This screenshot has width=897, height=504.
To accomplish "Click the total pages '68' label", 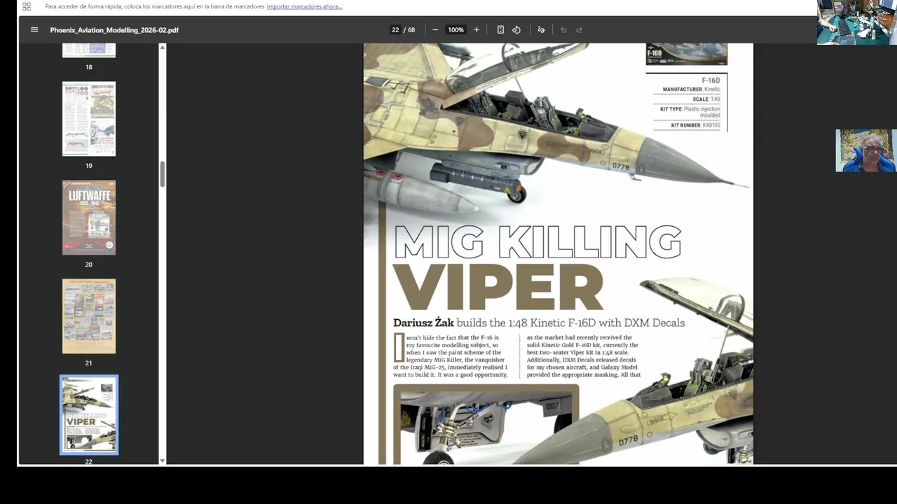I will click(411, 30).
